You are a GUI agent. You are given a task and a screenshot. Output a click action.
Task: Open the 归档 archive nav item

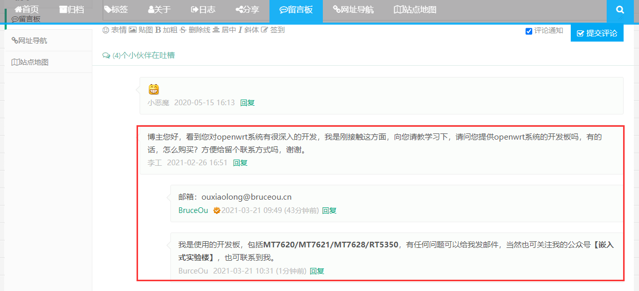tap(71, 9)
